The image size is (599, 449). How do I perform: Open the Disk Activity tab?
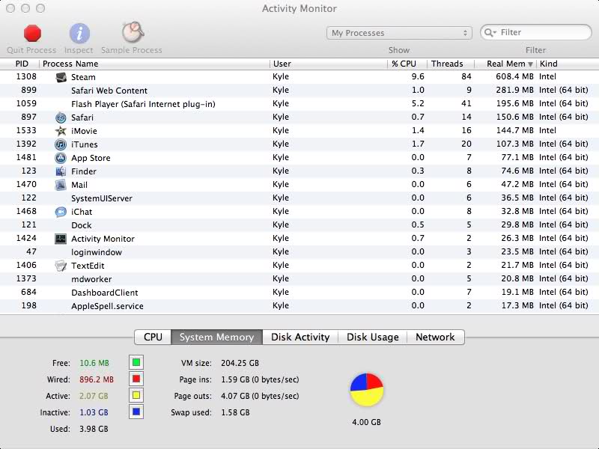(x=300, y=337)
